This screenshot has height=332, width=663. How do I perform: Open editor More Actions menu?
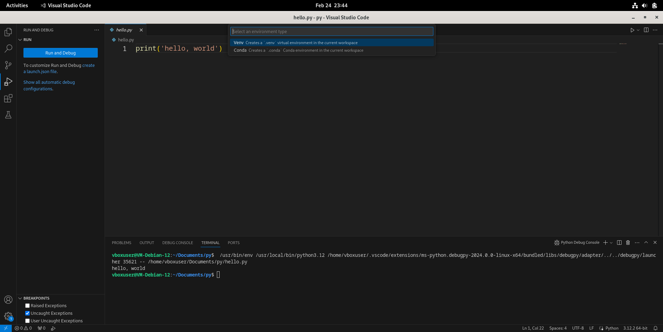[655, 30]
